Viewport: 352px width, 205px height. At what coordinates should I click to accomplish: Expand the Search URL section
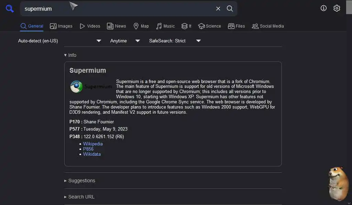pyautogui.click(x=79, y=197)
